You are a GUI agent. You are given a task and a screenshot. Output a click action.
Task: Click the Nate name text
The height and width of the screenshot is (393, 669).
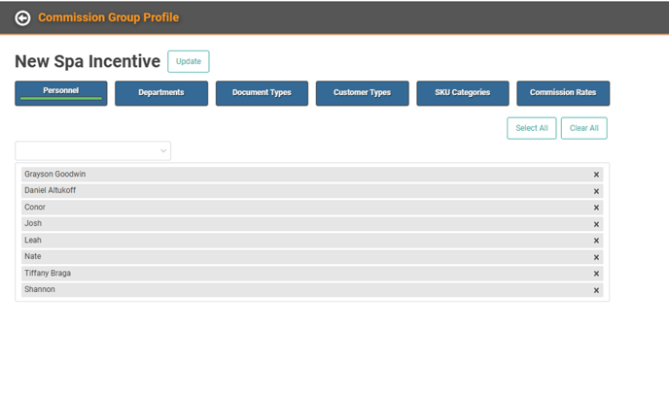pyautogui.click(x=32, y=256)
